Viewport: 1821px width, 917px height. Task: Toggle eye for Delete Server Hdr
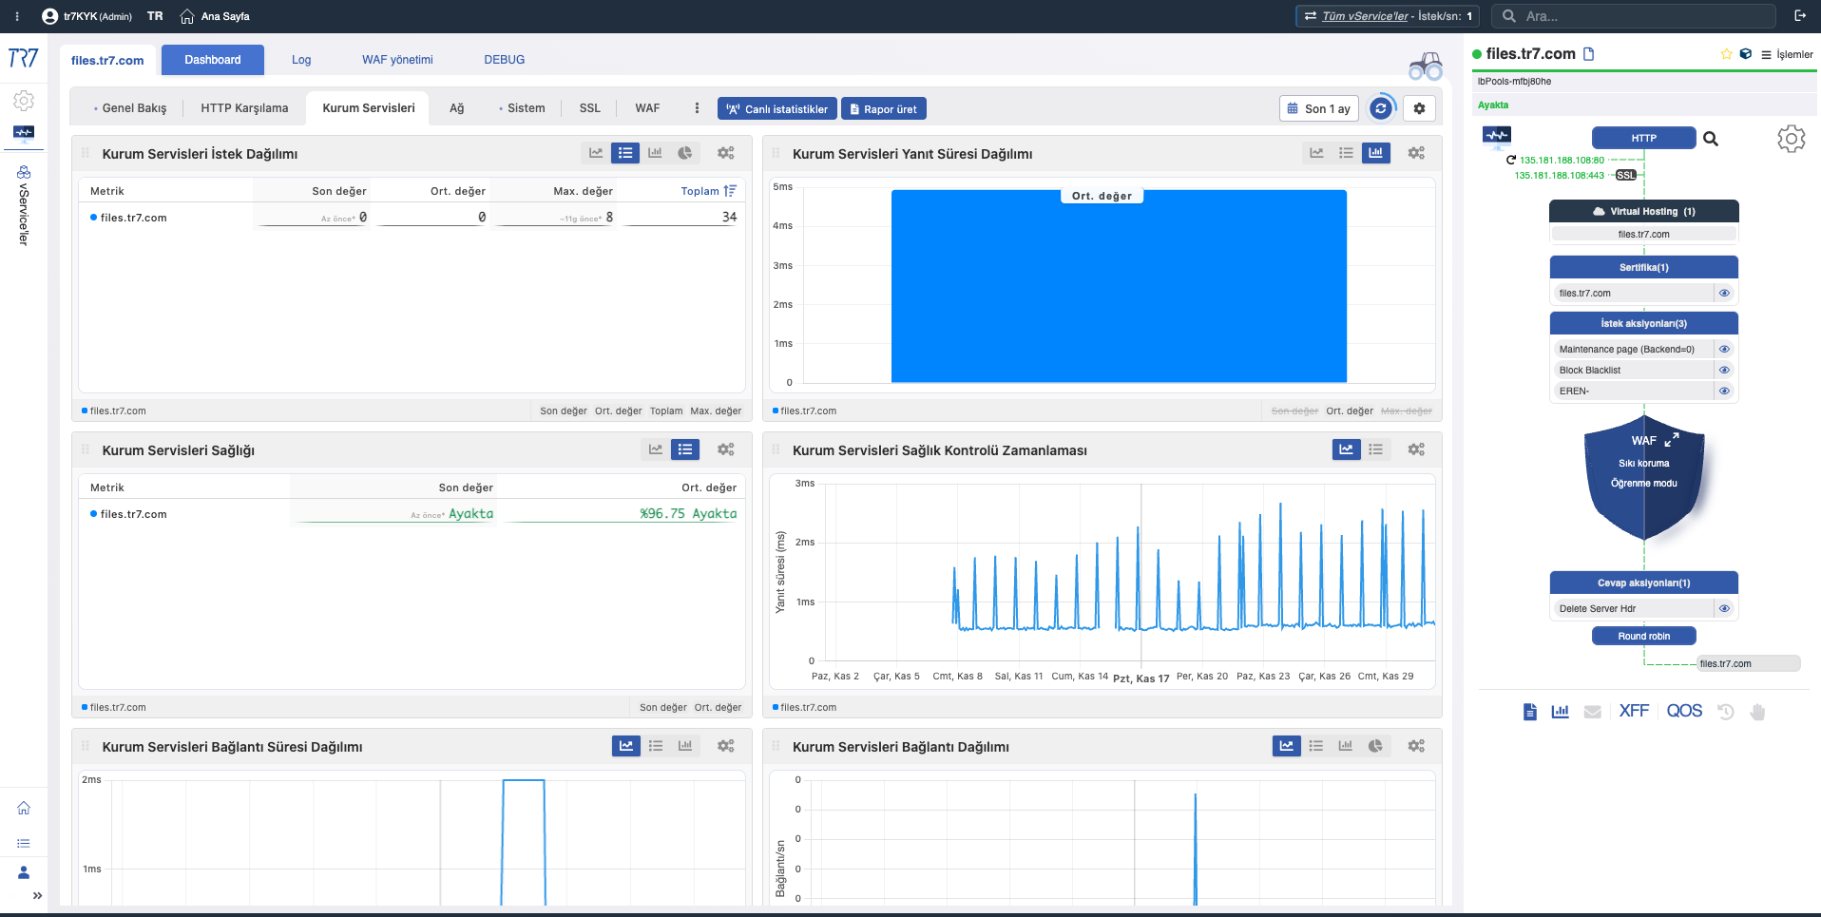[x=1724, y=608]
